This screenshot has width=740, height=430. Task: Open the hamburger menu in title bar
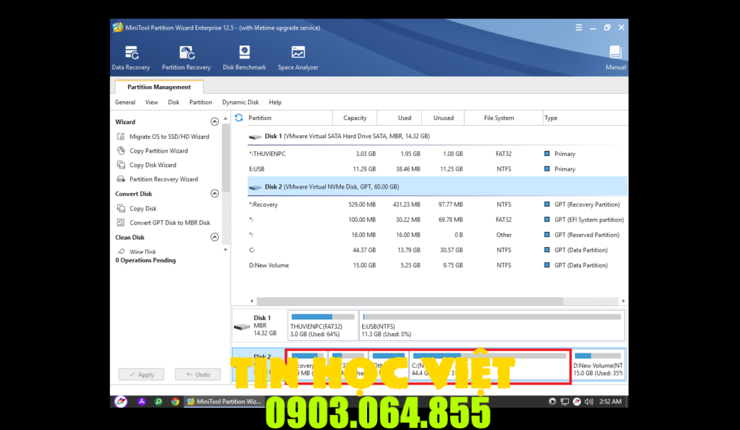[579, 27]
